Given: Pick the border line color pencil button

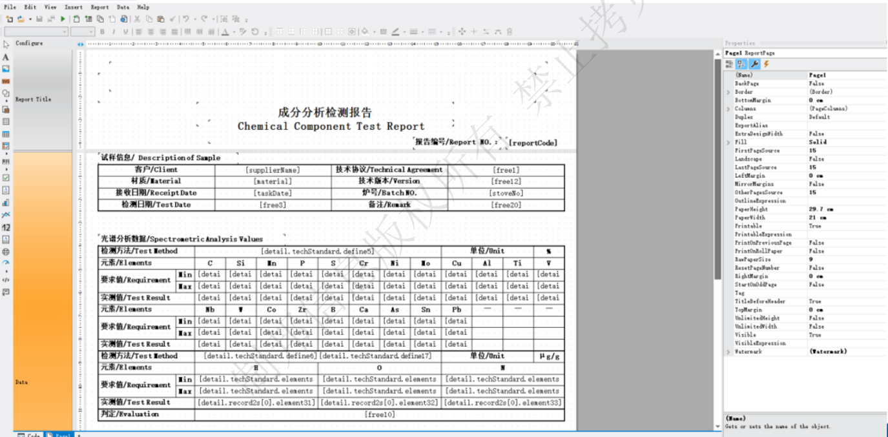Looking at the screenshot, I should coord(395,32).
